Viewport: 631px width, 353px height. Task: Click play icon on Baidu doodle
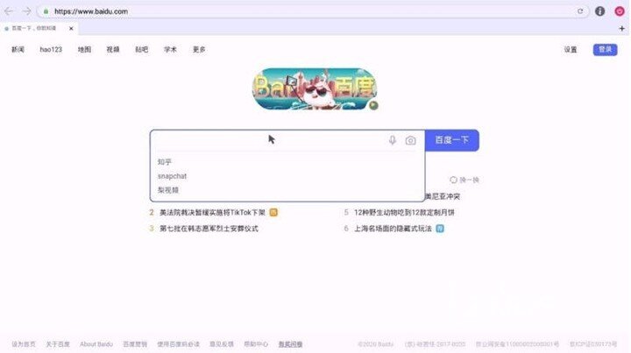[373, 105]
